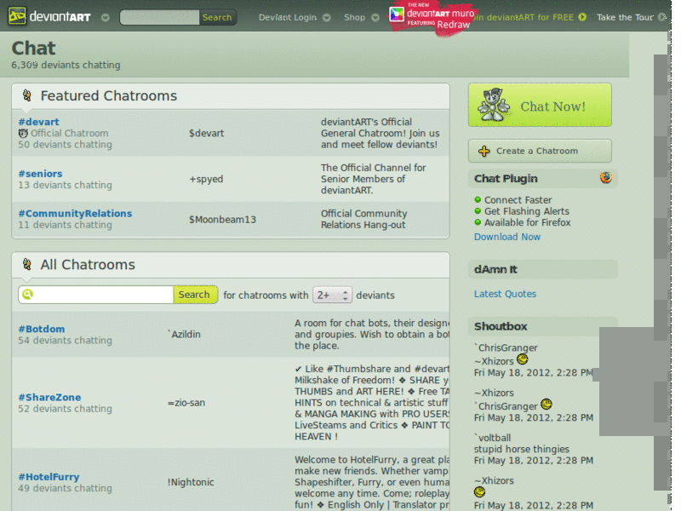This screenshot has width=681, height=511.
Task: Select =zio-san owner name
Action: [x=186, y=403]
